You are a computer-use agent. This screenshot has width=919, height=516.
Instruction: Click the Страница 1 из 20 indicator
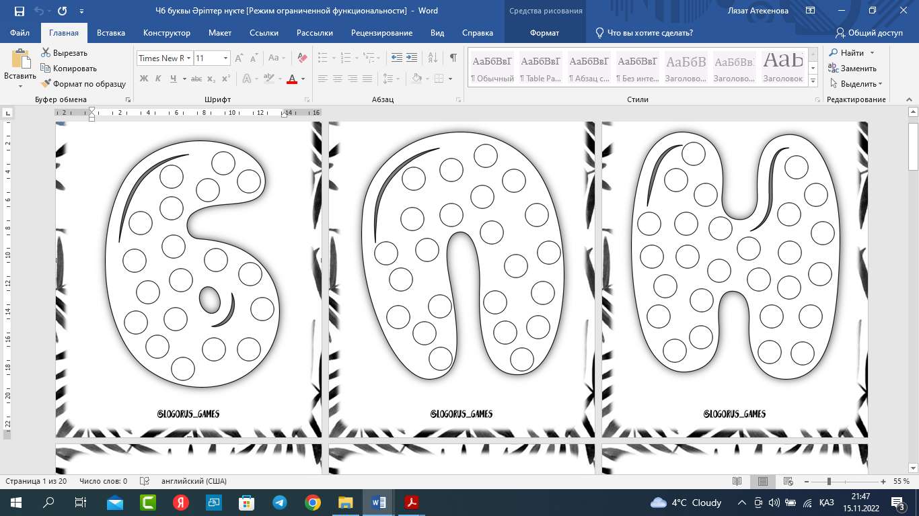(x=36, y=482)
